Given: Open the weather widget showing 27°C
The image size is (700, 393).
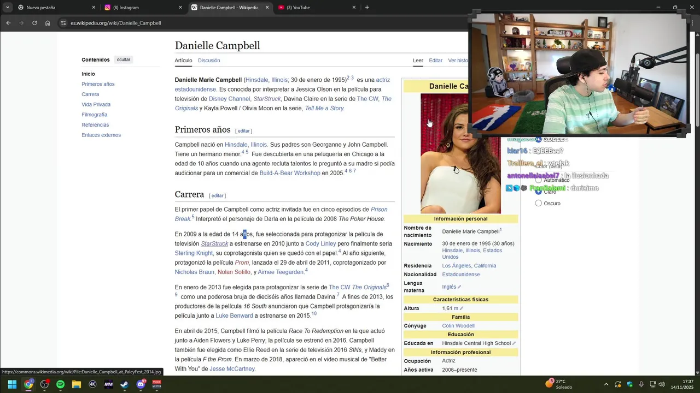Looking at the screenshot, I should coord(559,384).
